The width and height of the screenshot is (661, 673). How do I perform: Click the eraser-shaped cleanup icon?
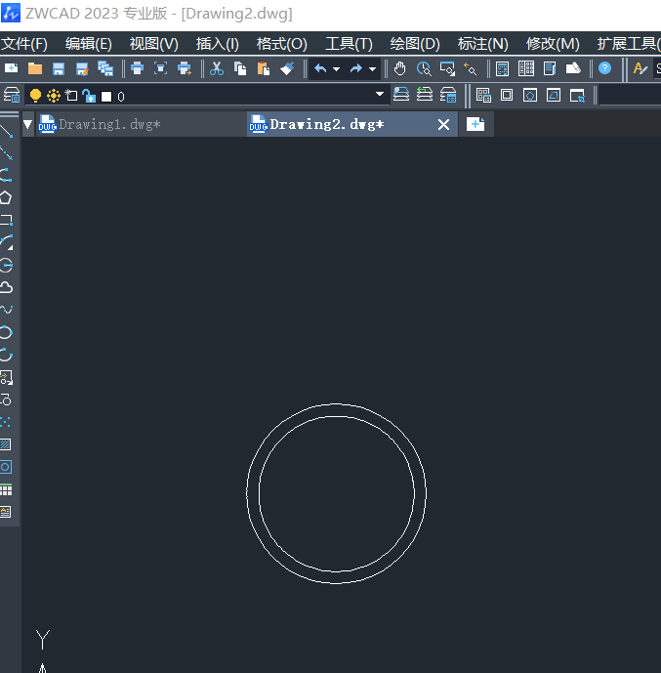[573, 68]
